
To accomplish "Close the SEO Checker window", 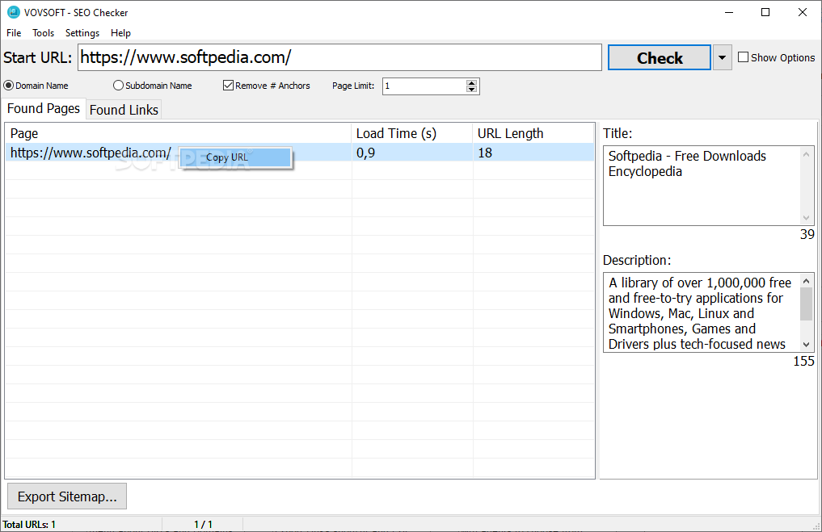I will tap(802, 12).
